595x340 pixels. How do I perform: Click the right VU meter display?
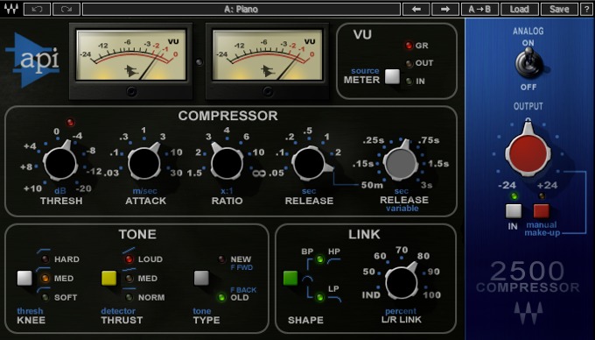268,55
